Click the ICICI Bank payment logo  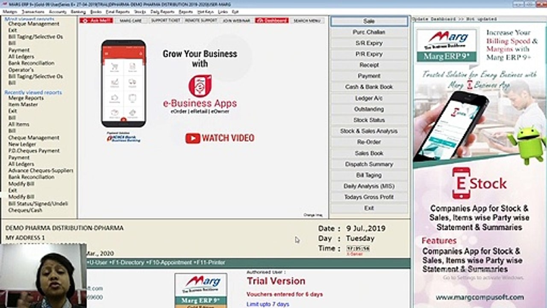(124, 137)
